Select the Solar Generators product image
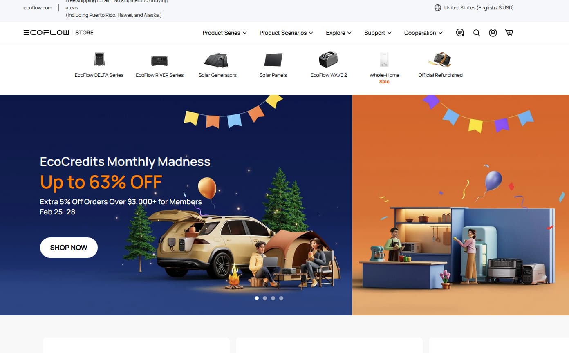 [217, 60]
